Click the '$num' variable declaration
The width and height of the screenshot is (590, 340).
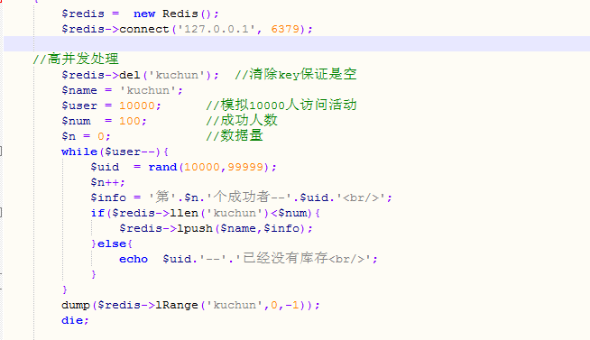coord(76,121)
